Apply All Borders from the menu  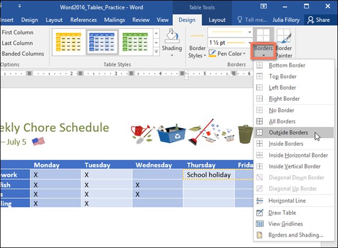tap(282, 121)
